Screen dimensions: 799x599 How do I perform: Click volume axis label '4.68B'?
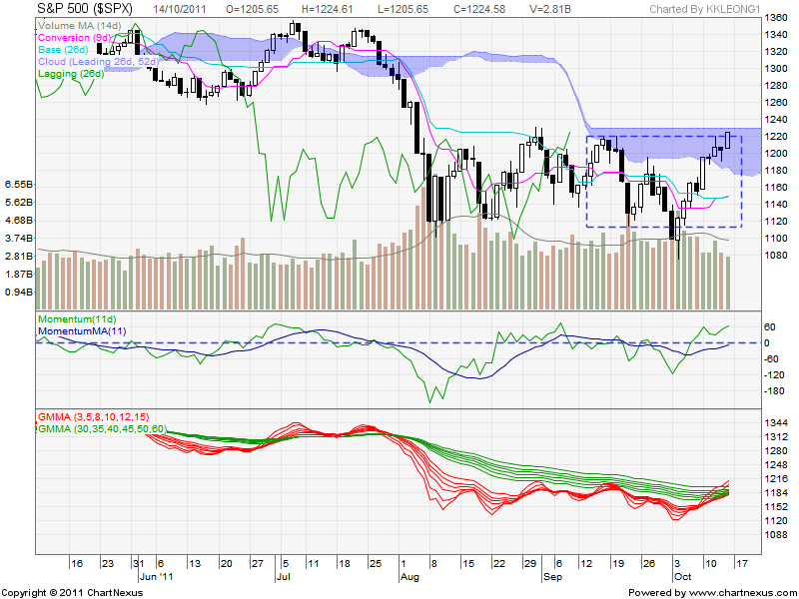(x=19, y=221)
